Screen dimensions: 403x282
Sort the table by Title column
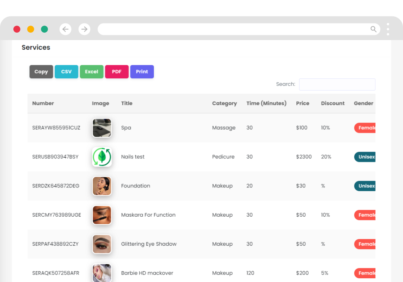pyautogui.click(x=127, y=103)
